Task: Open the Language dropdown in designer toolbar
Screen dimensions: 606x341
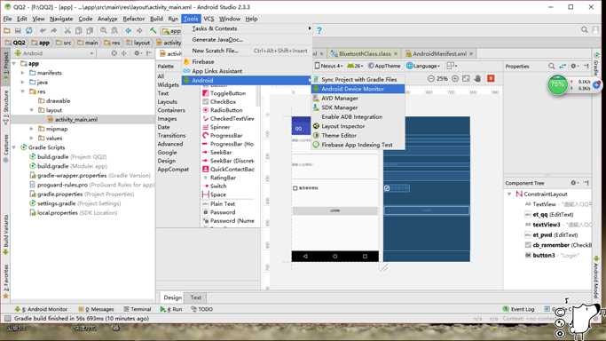Action: [x=423, y=66]
